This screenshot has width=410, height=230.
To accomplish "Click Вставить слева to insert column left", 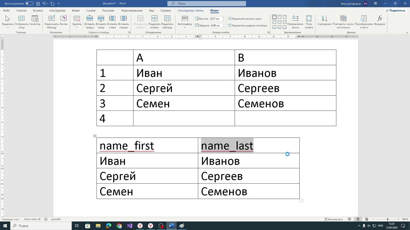I will click(112, 22).
